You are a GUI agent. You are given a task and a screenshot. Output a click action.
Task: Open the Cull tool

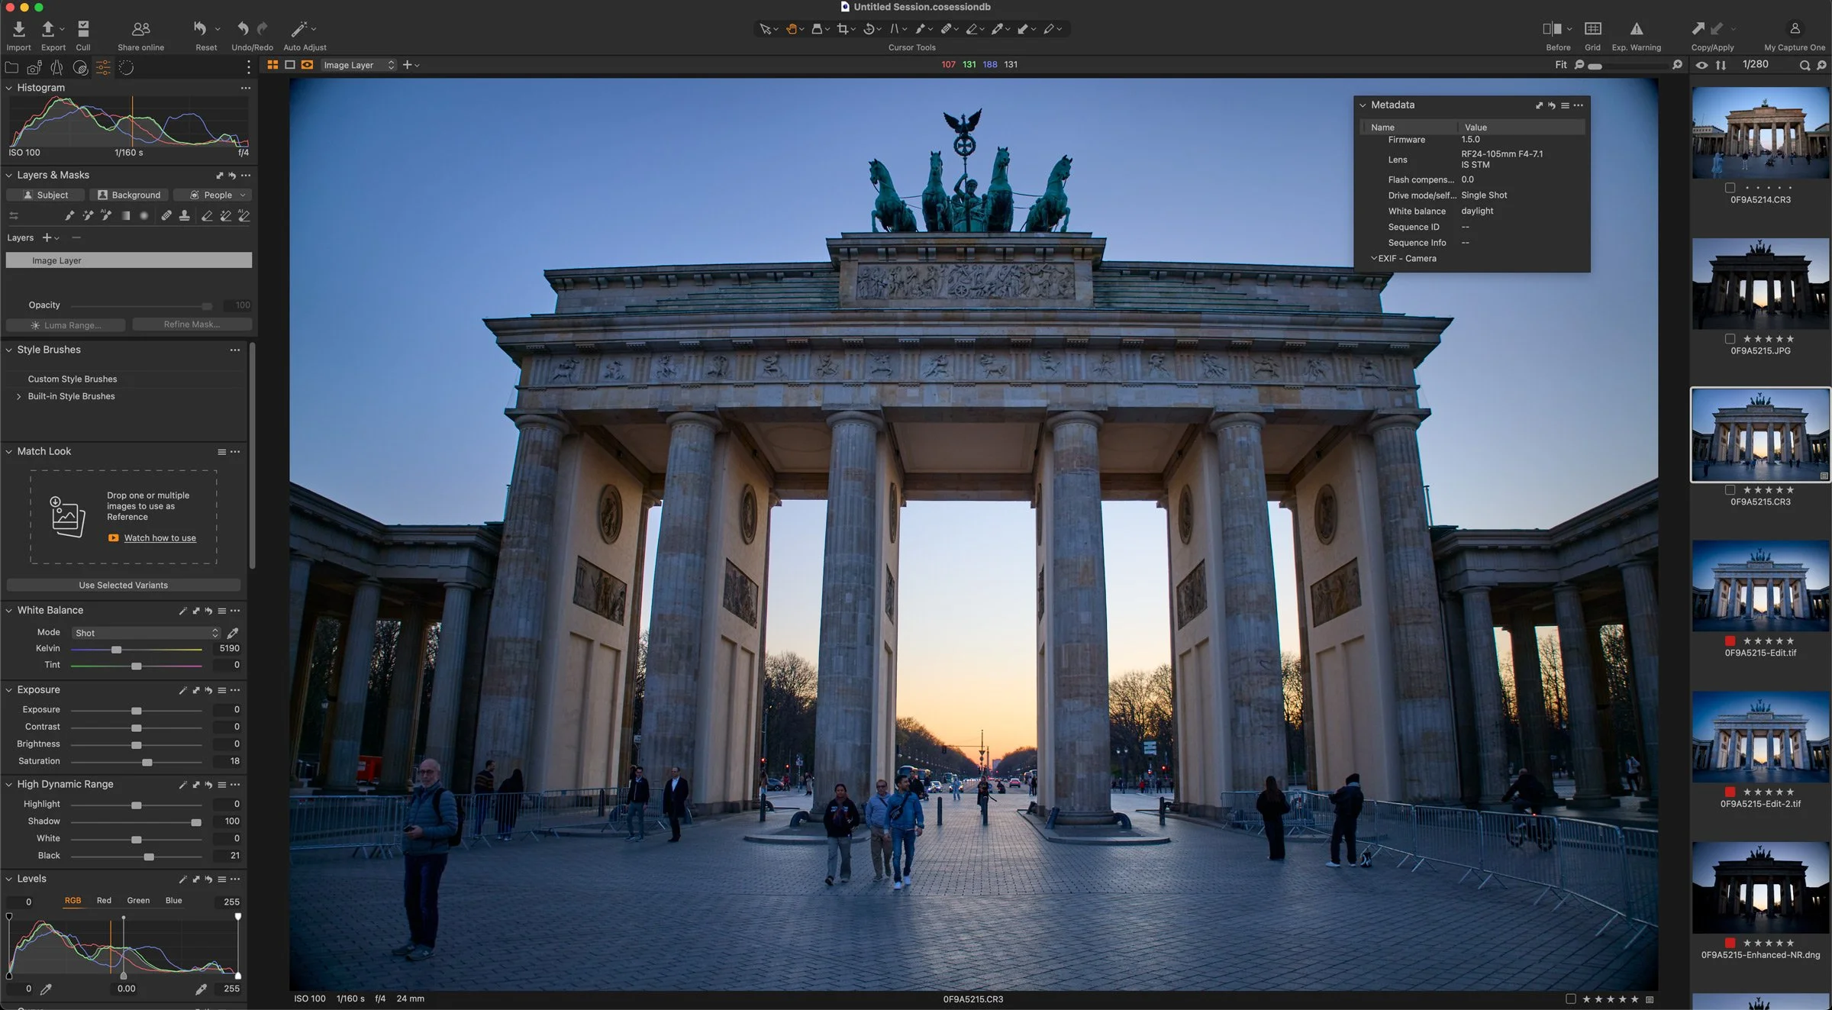coord(83,29)
